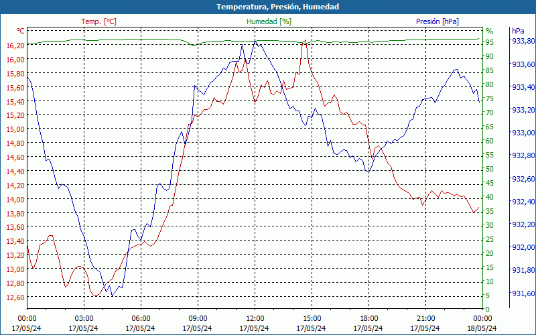Select '10' on the humidity axis
Image resolution: width=536 pixels, height=335 pixels.
point(490,281)
